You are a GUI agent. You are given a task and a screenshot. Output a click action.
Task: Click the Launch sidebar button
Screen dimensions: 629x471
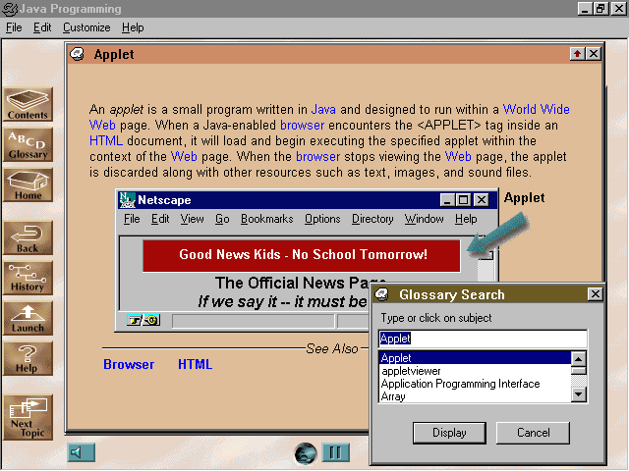click(x=28, y=318)
